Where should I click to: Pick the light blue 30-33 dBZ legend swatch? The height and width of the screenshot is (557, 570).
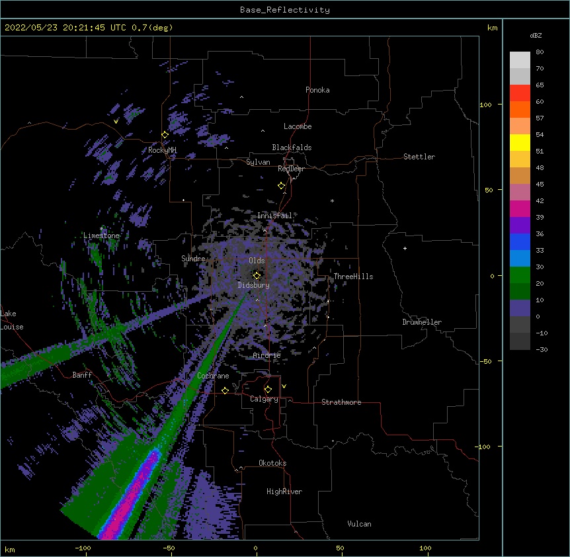(x=520, y=259)
